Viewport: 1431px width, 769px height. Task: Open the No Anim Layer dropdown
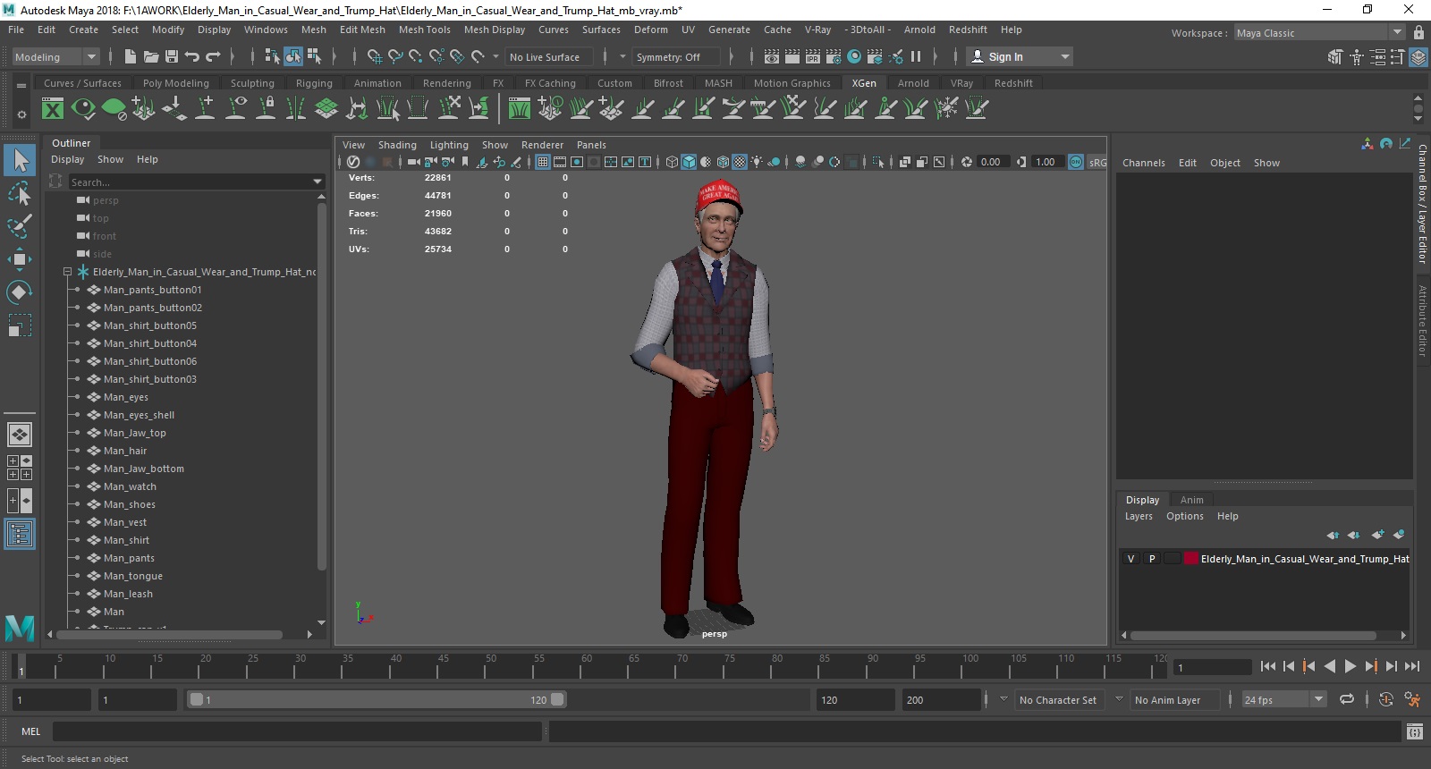click(1174, 700)
